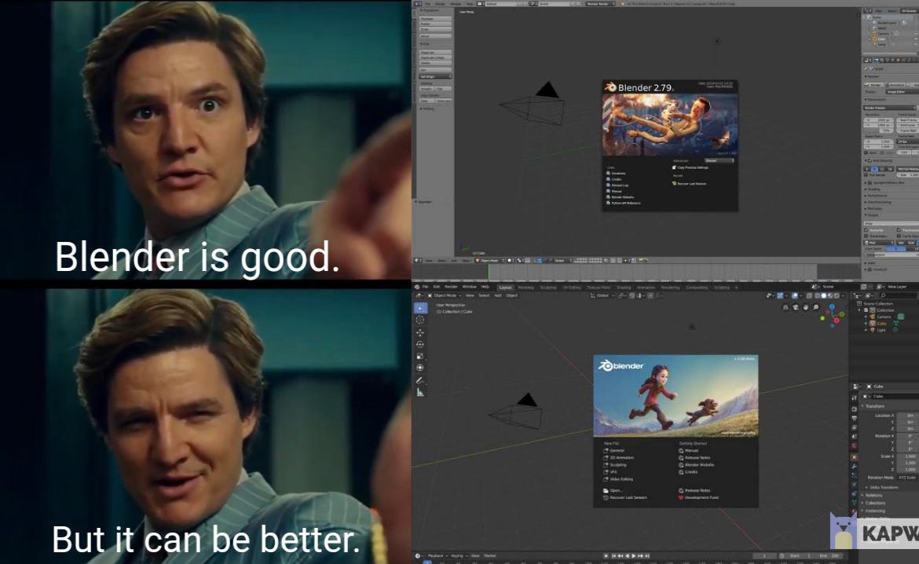
Task: Click the Blender logo in the 2.8 header
Action: [x=417, y=287]
